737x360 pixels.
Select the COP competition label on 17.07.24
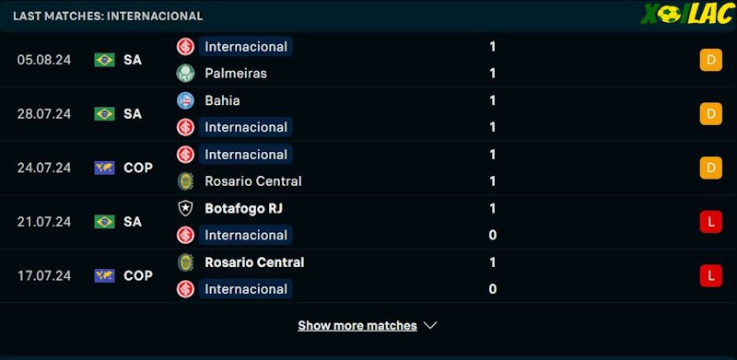[x=138, y=275]
